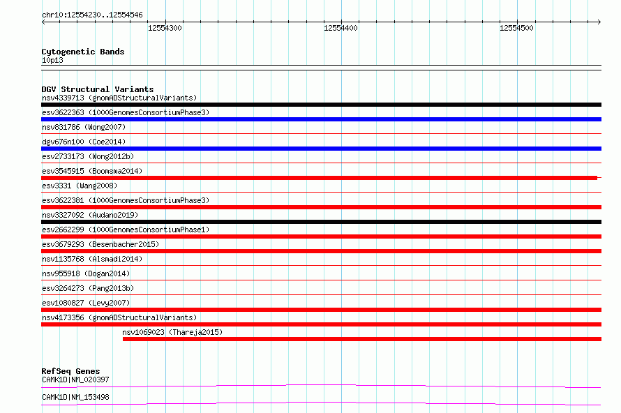
Task: Select the red esv1080827 variant bar
Action: (x=321, y=310)
